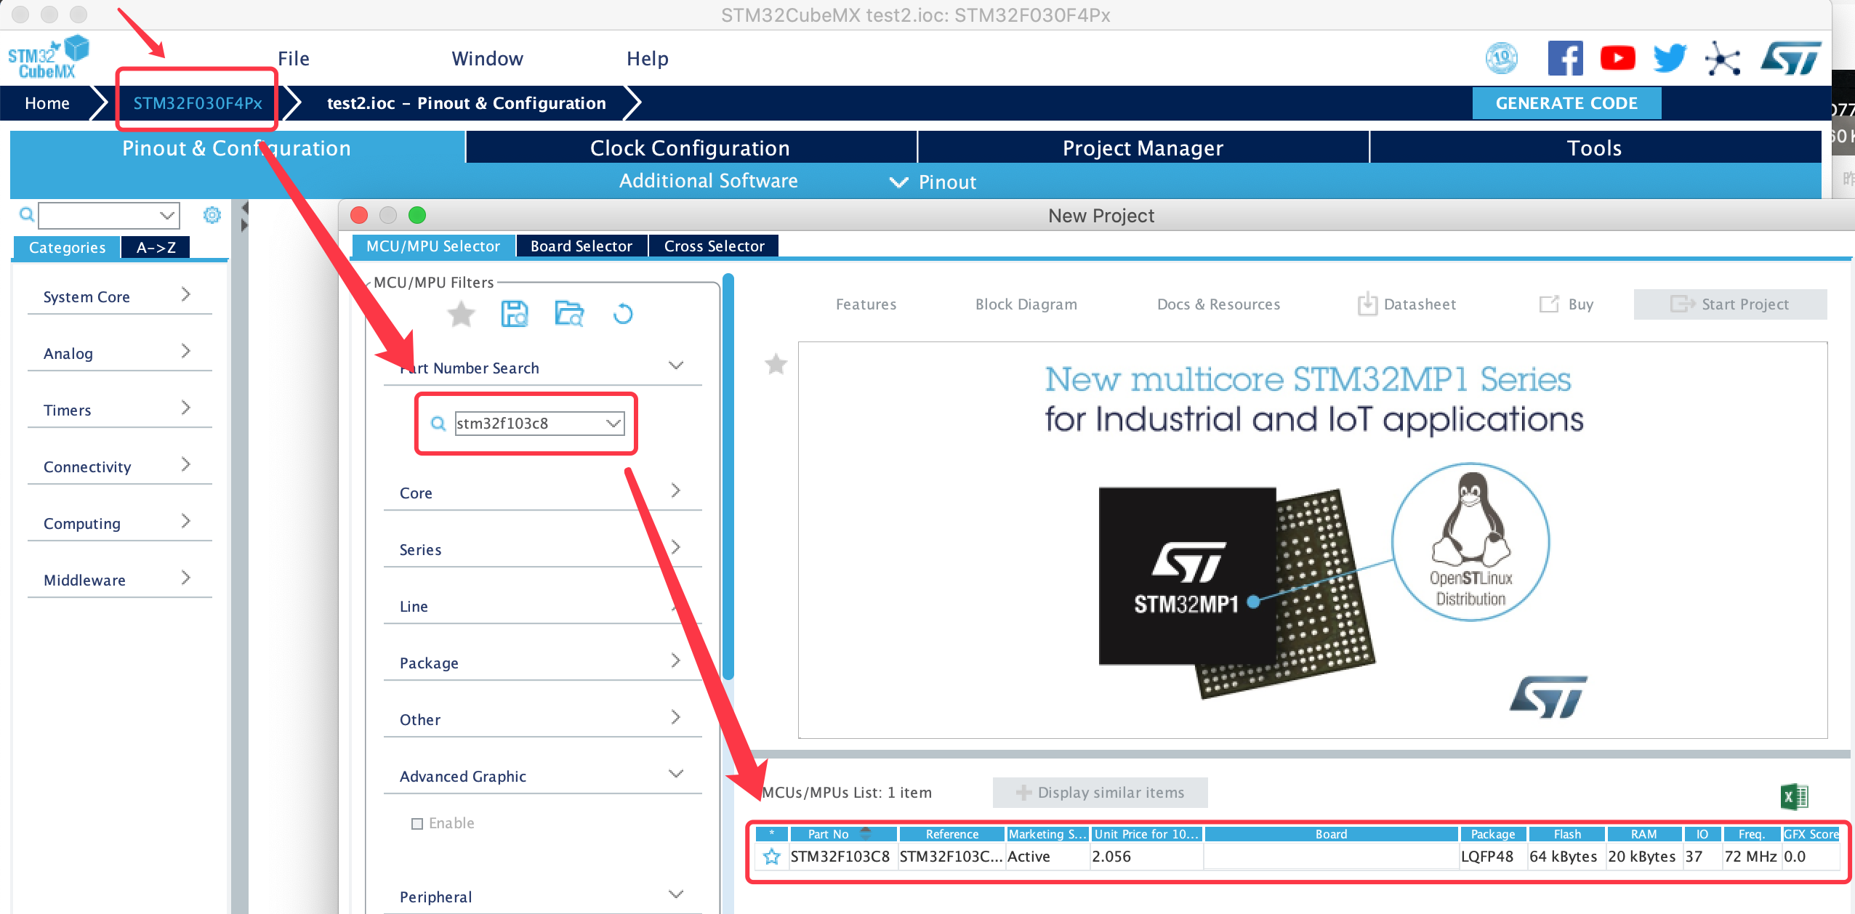The width and height of the screenshot is (1855, 914).
Task: Open settings gear in Categories panel
Action: pos(212,214)
